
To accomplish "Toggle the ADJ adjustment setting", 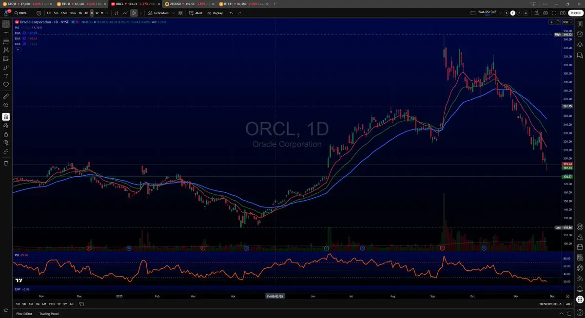I will [568, 304].
